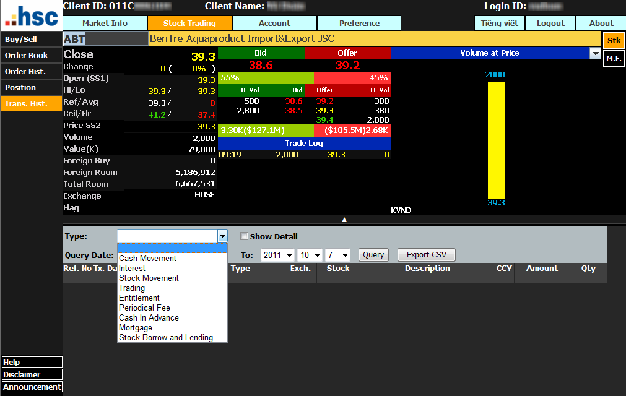Open the Disclaimer link
The height and width of the screenshot is (396, 626).
coord(32,374)
